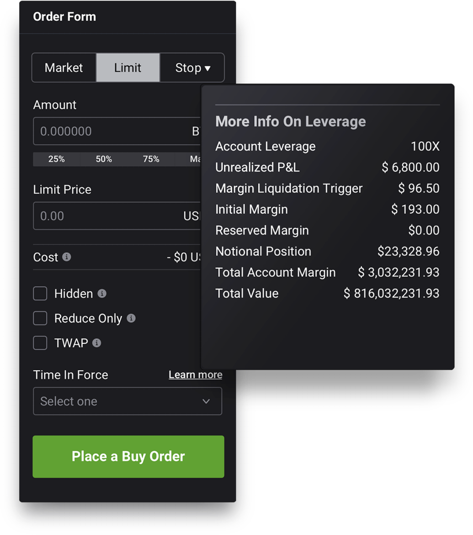Image resolution: width=473 pixels, height=535 pixels.
Task: Open the Learn more link
Action: coord(195,375)
